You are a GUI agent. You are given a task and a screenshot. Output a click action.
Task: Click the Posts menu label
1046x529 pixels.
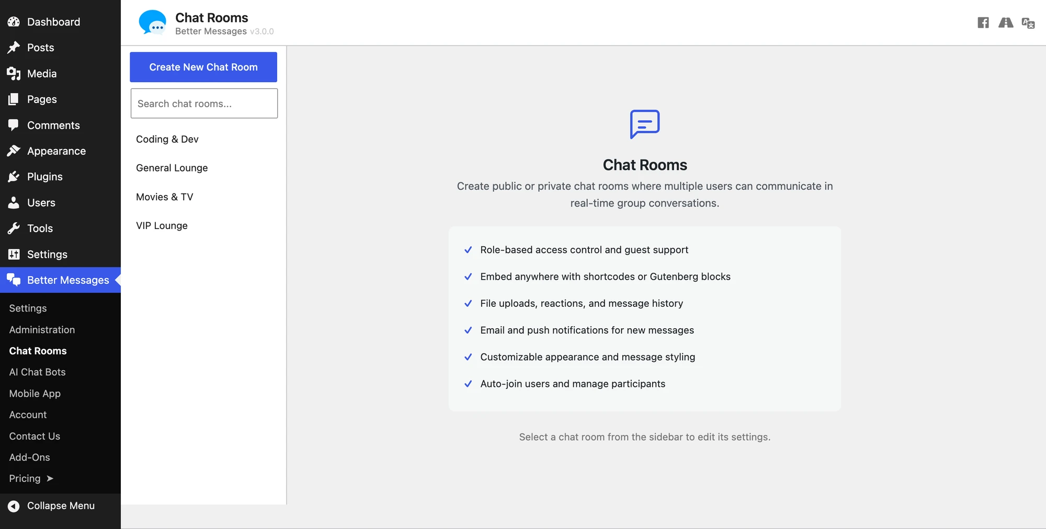point(40,48)
